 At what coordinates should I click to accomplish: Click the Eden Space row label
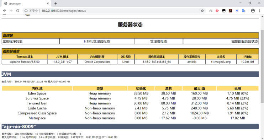37,93
